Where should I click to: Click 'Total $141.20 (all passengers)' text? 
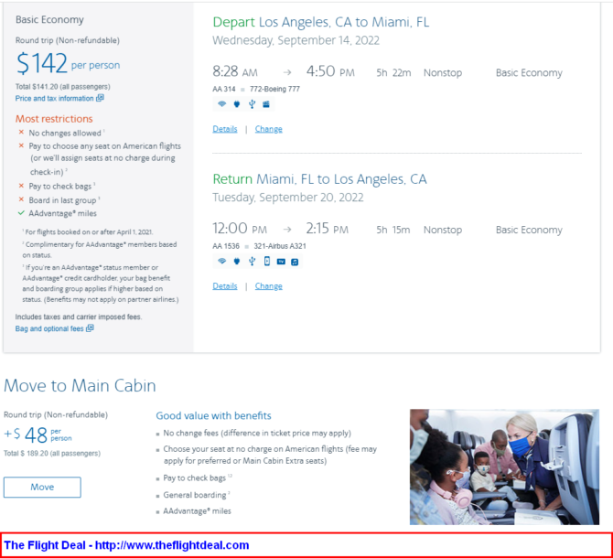(62, 86)
